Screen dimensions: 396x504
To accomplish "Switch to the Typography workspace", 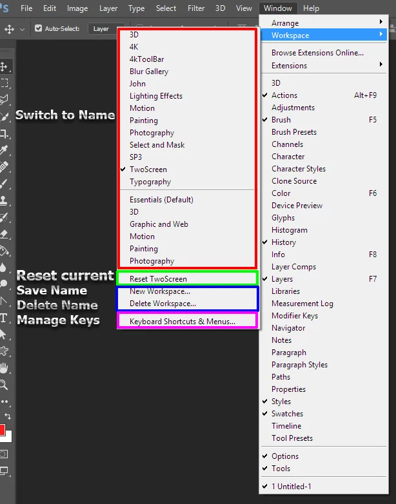I will click(188, 182).
